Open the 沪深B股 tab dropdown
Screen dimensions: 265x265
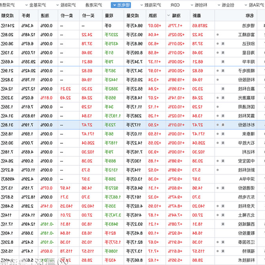(x=58, y=5)
